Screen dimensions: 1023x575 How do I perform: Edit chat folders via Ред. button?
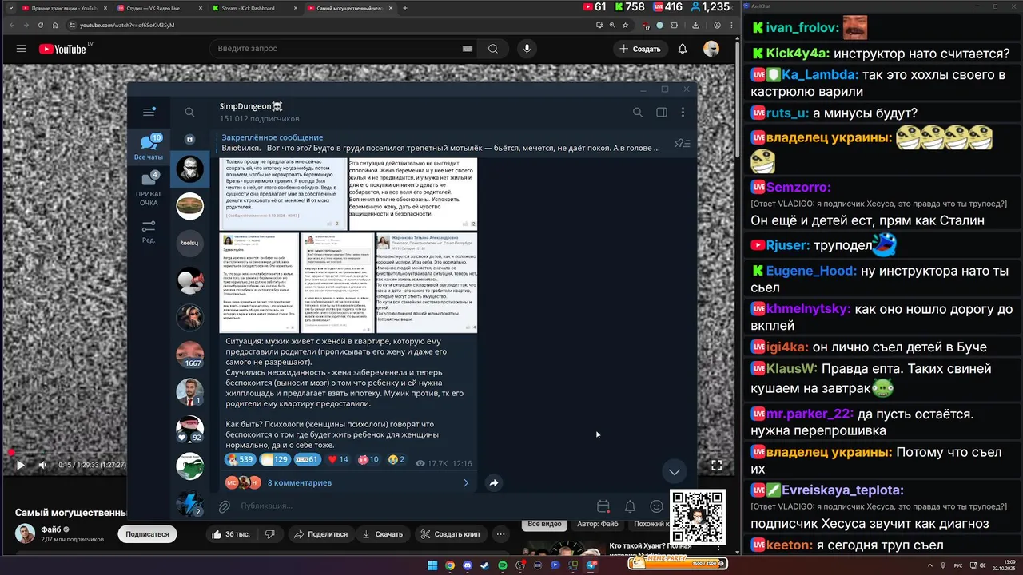(149, 232)
